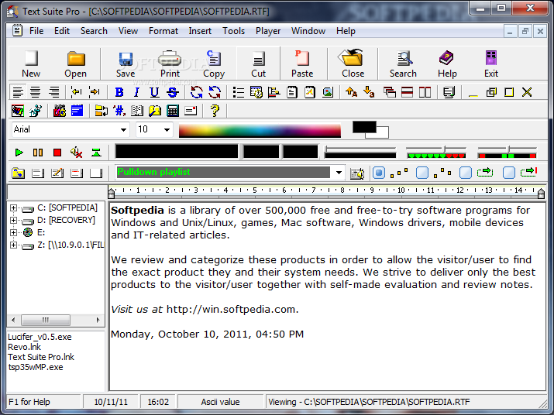Open the Insert menu
This screenshot has width=554, height=415.
pos(200,31)
